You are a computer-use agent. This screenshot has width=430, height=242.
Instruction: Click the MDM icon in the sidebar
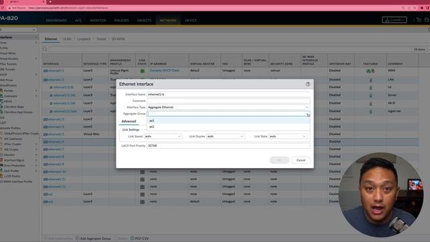pyautogui.click(x=1, y=102)
